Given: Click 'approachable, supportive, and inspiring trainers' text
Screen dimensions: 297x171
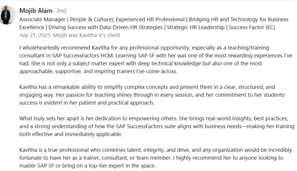Looking at the screenshot, I should tap(77, 71).
